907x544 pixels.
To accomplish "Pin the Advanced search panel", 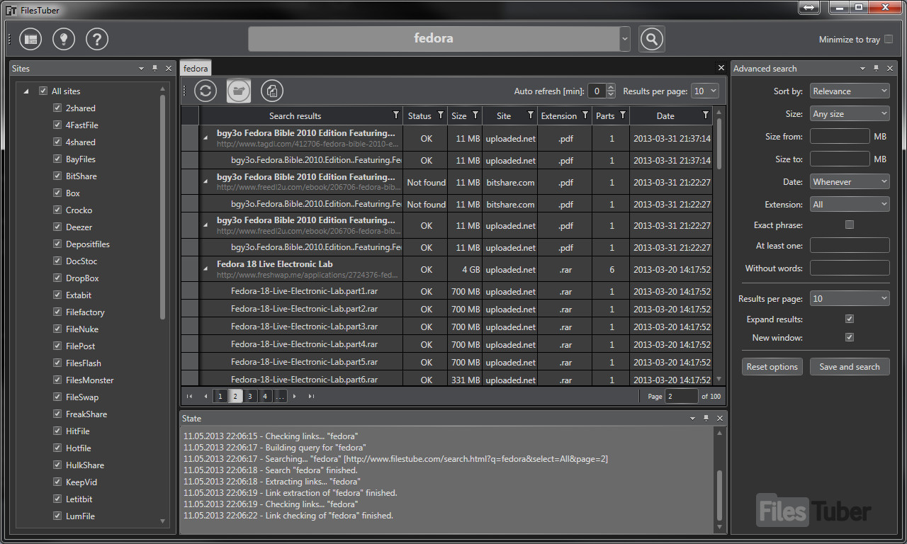I will (x=877, y=69).
